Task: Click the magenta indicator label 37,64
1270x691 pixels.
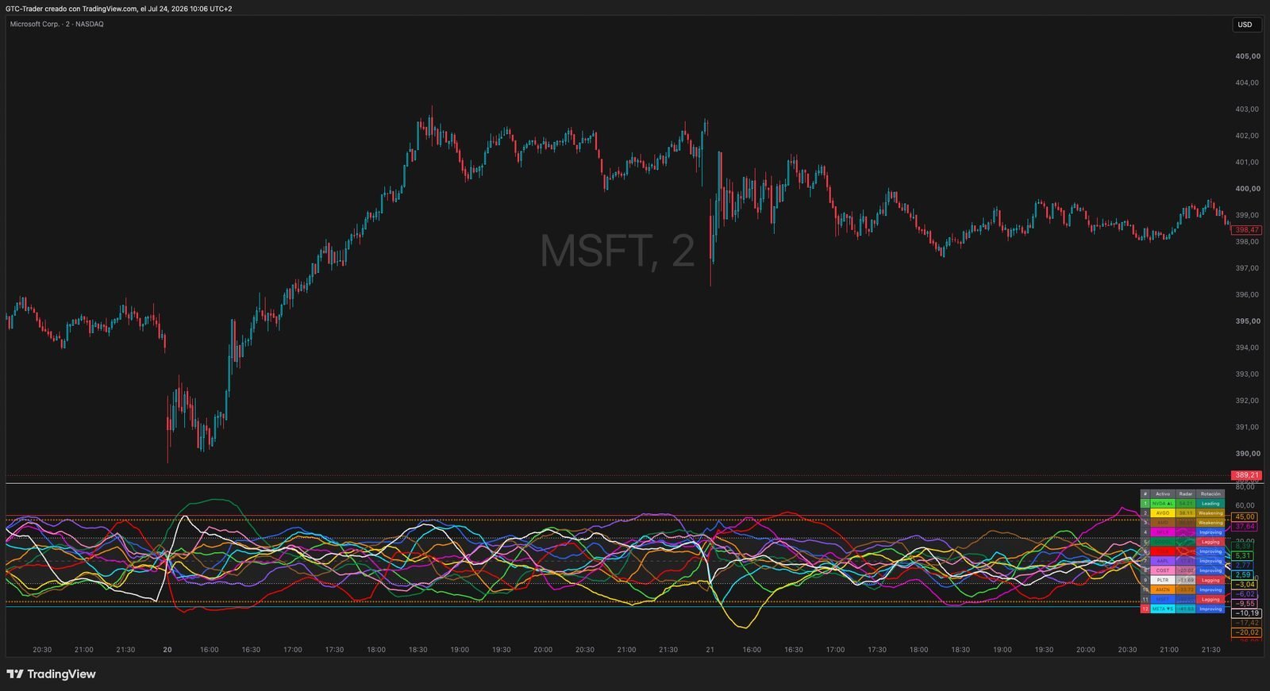Action: click(x=1245, y=527)
